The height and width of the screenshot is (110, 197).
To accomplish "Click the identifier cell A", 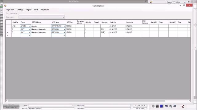I will coord(16,29).
